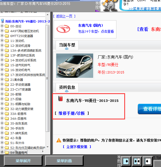
Task: Open the 33A-前悬吊 folder icon
Action: tap(7, 114)
